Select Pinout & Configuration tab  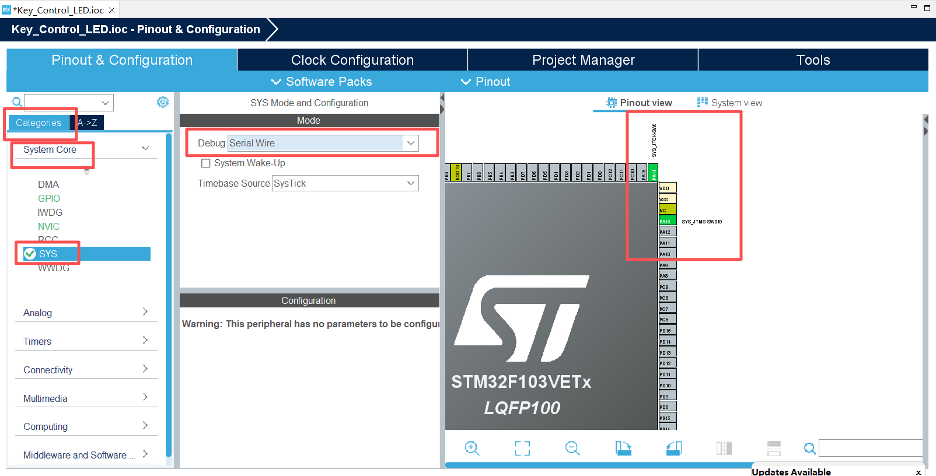click(x=122, y=60)
